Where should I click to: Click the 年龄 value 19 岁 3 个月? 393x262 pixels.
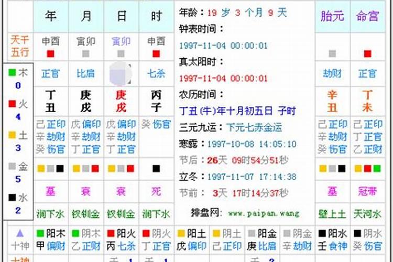pos(235,12)
